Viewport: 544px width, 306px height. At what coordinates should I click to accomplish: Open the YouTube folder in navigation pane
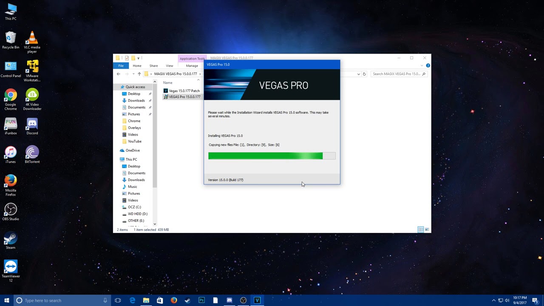click(134, 141)
